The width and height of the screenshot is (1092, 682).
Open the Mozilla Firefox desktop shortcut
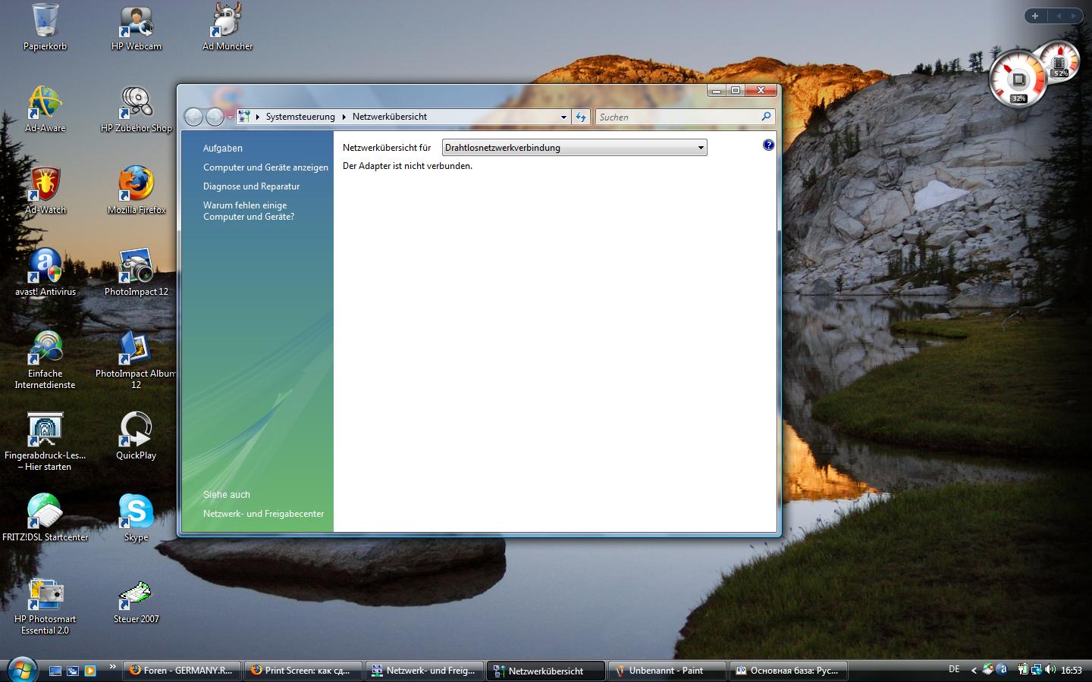[136, 184]
